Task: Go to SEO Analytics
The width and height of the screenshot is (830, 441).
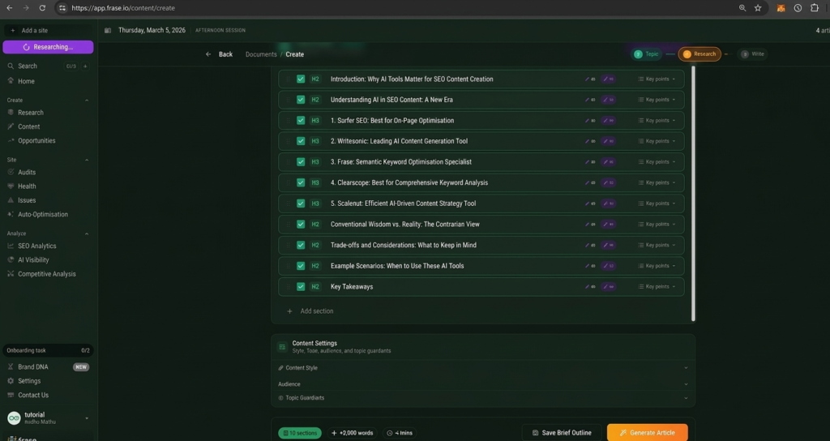Action: coord(36,246)
